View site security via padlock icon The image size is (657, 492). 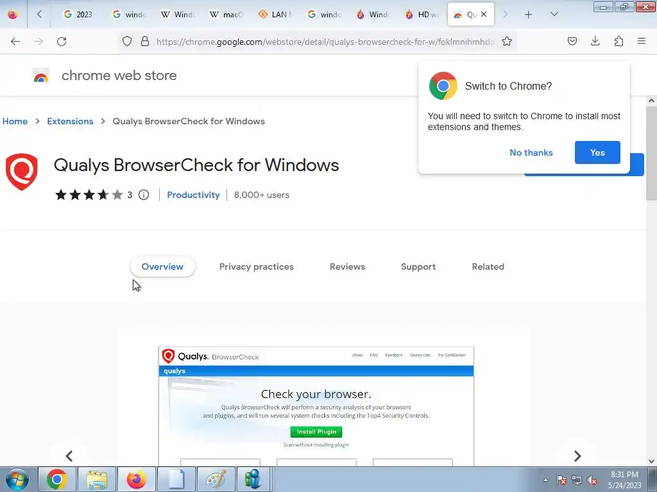[144, 41]
